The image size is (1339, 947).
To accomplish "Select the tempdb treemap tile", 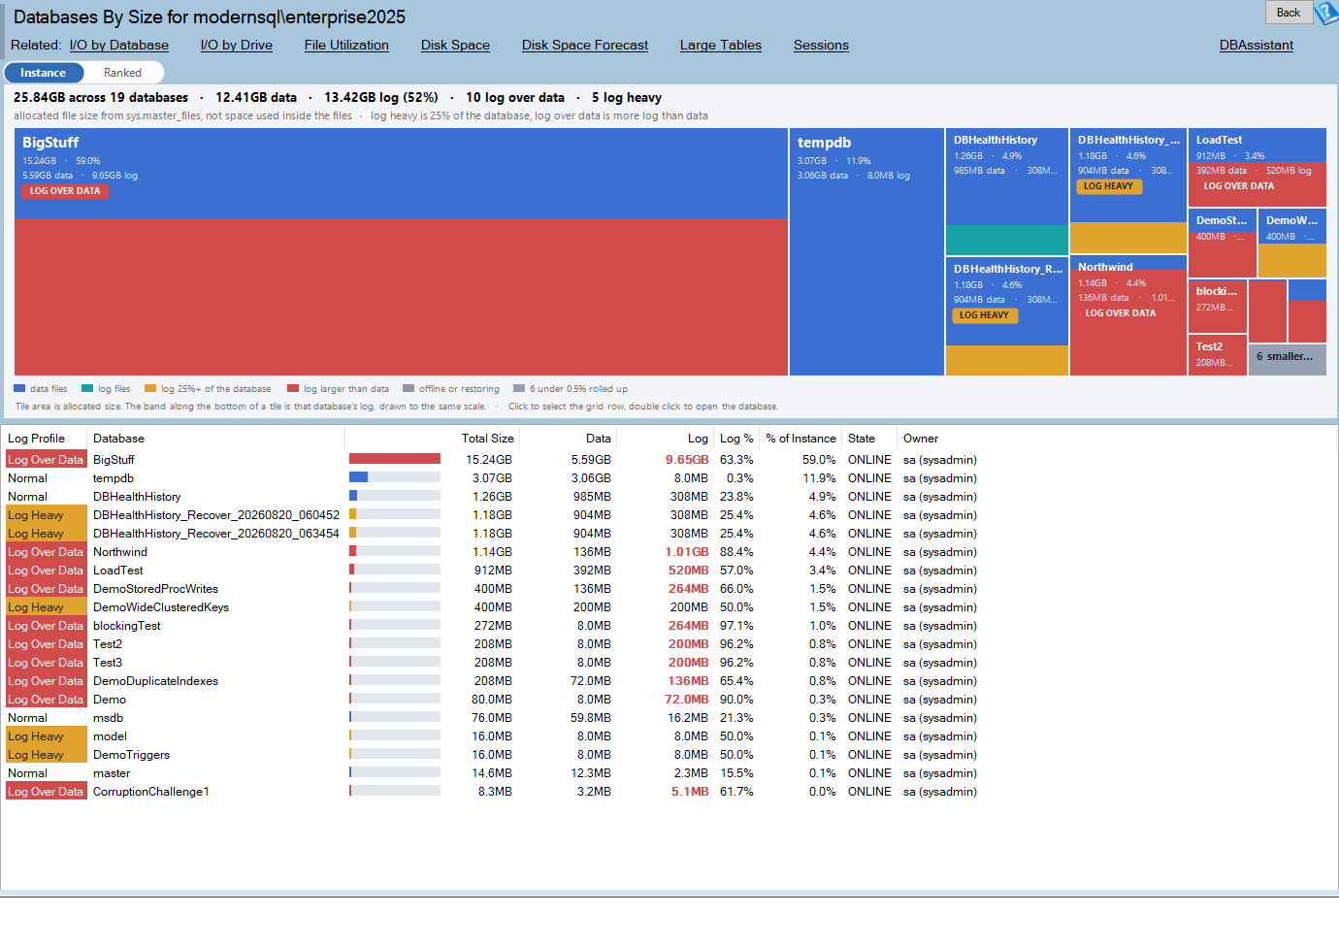I will [x=866, y=252].
